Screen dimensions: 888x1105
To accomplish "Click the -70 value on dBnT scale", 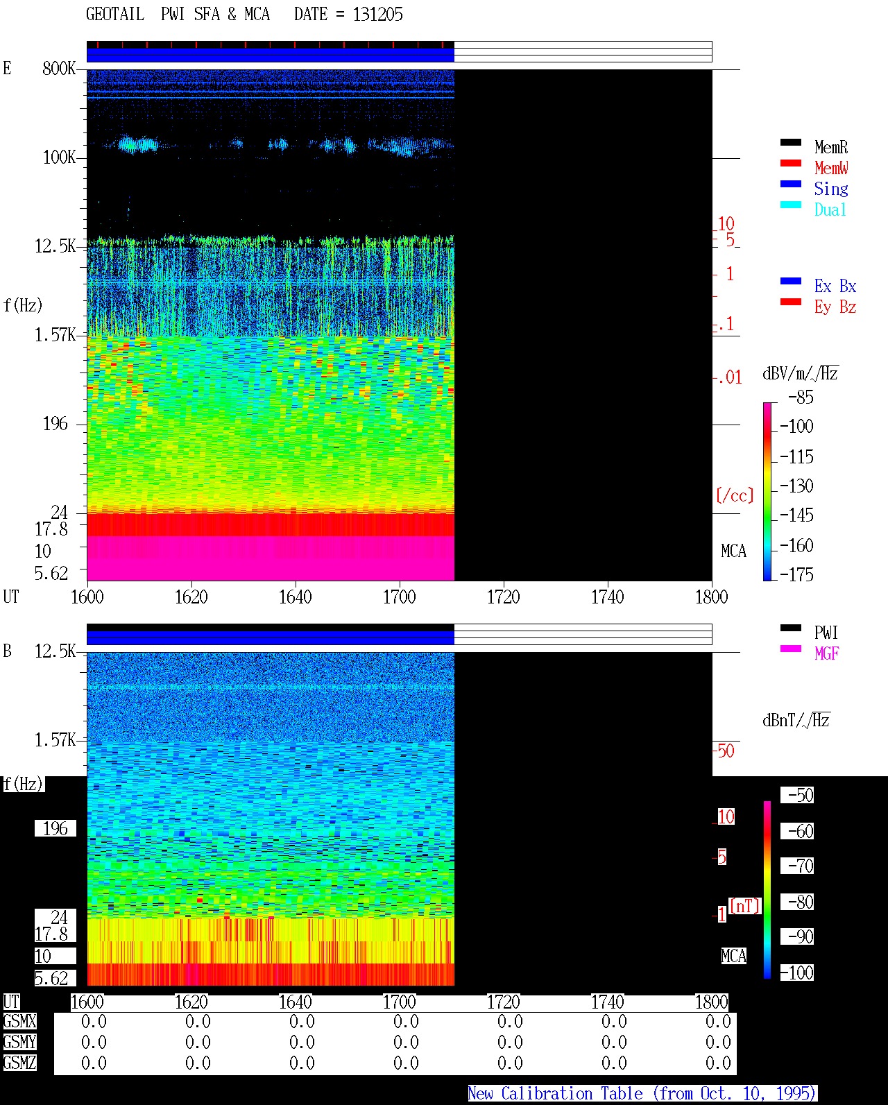I will click(797, 866).
